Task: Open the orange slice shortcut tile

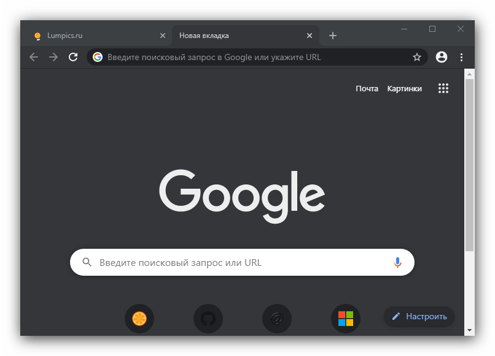Action: 139,319
